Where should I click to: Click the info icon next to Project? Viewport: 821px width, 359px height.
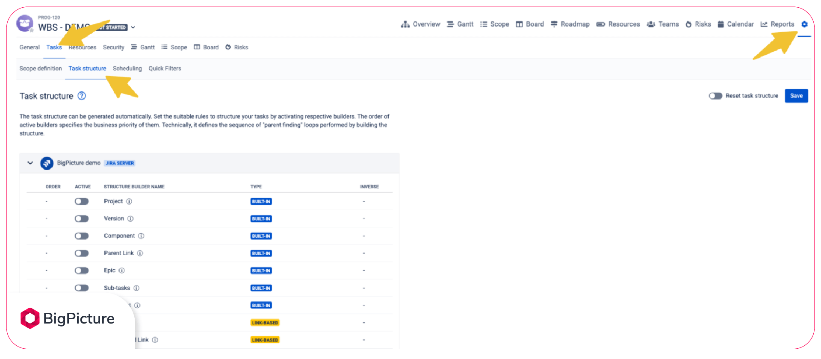coord(129,201)
